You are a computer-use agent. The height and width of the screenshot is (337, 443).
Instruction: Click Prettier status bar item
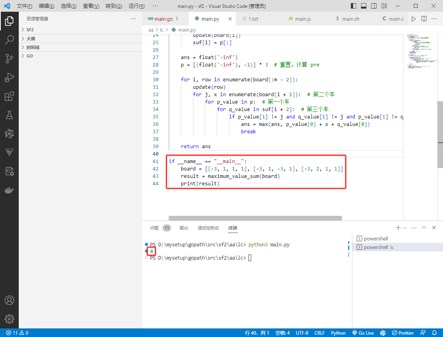tap(403, 333)
